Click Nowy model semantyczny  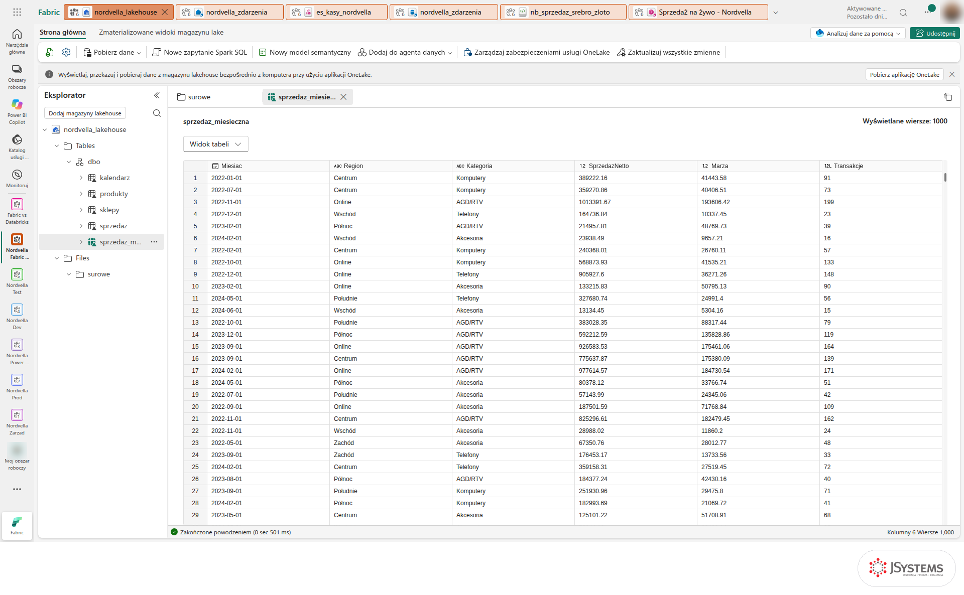(305, 52)
